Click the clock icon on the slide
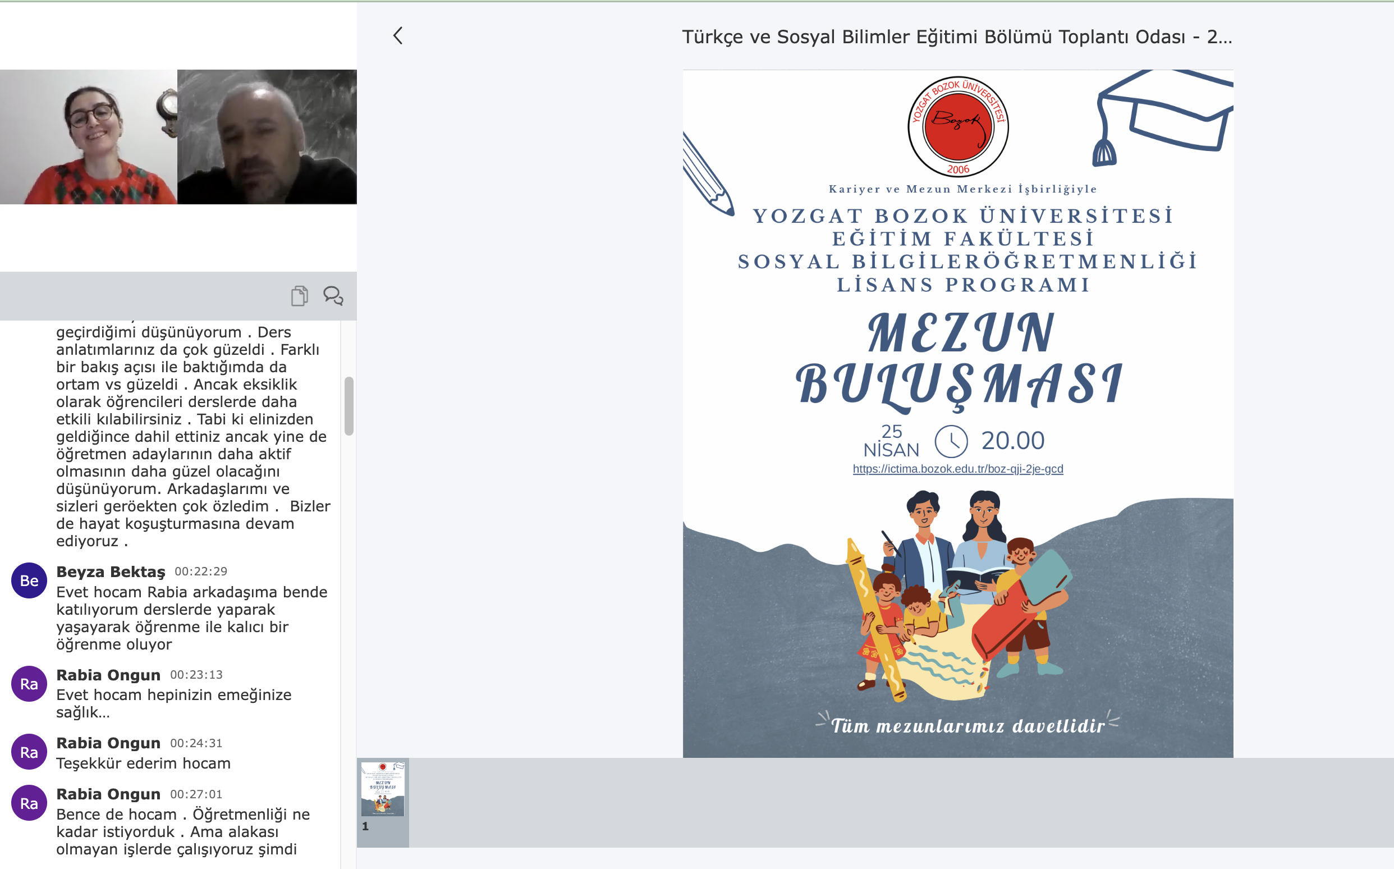The width and height of the screenshot is (1394, 869). 951,441
